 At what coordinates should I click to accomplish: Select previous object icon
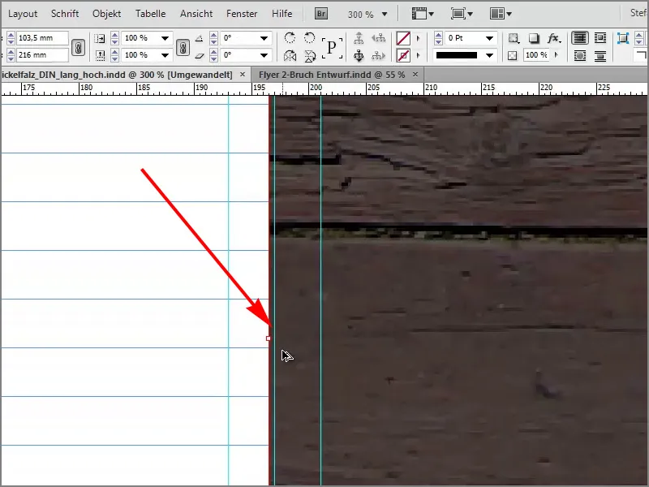(x=378, y=38)
